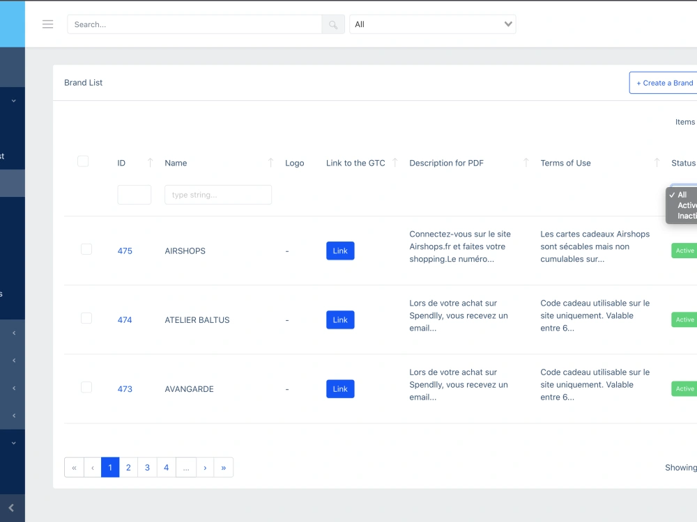Sort by Terms of Use arrow
This screenshot has width=697, height=522.
click(x=657, y=163)
